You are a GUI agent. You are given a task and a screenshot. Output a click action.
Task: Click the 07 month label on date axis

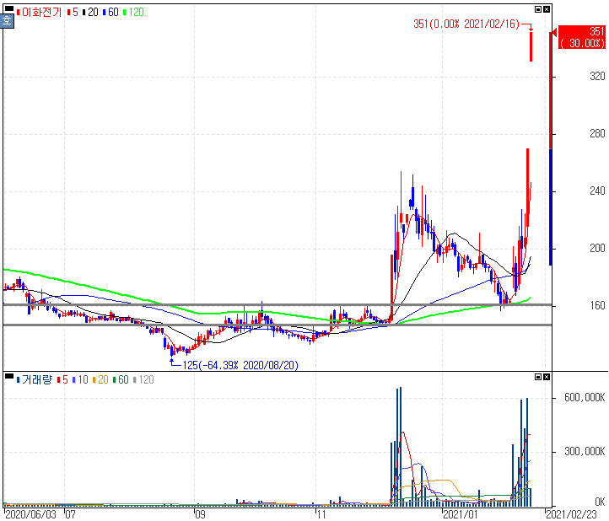[70, 515]
